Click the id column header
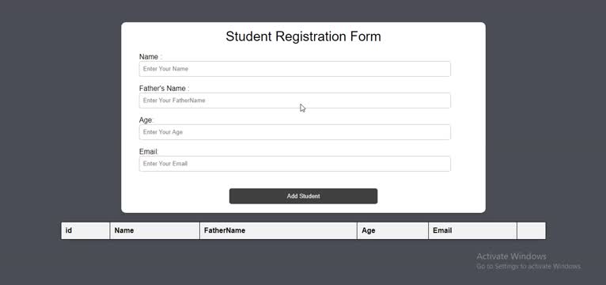Viewport: 606px width, 285px height. 85,230
